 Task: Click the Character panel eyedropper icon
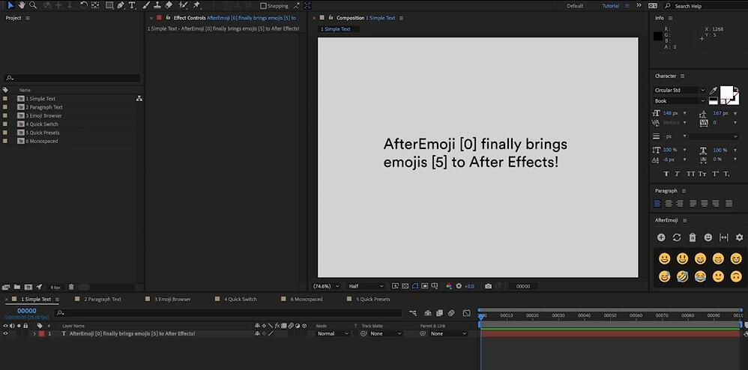click(x=714, y=90)
